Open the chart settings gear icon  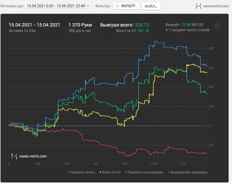click(x=217, y=26)
